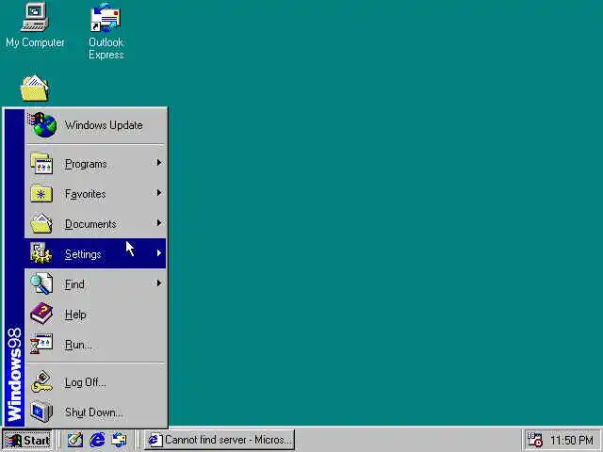This screenshot has width=603, height=452.
Task: Click the Start button
Action: [x=27, y=440]
